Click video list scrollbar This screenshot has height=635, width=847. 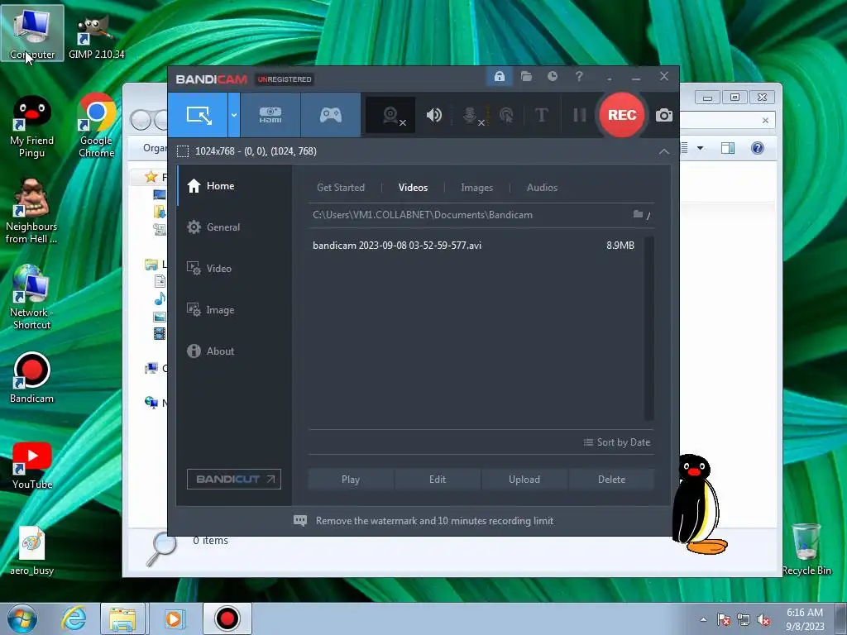648,328
